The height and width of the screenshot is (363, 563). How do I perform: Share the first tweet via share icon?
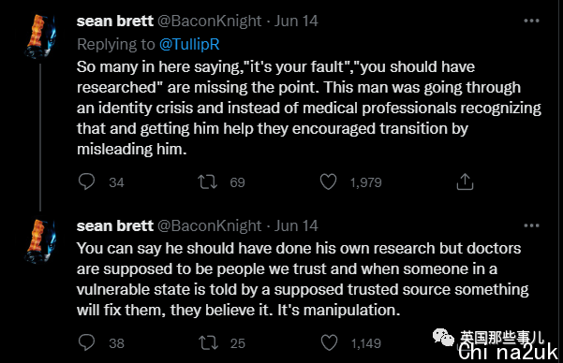coord(465,181)
